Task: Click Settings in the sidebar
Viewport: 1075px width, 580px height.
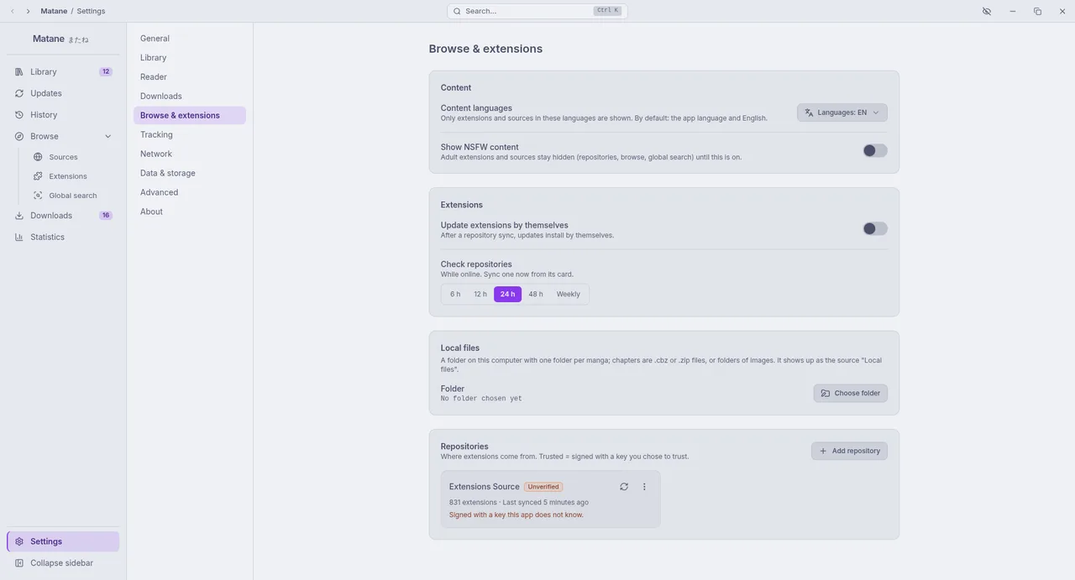Action: [x=63, y=541]
